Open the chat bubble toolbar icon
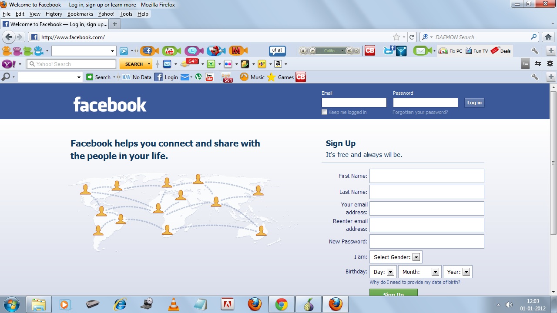The width and height of the screenshot is (557, 313). (277, 51)
